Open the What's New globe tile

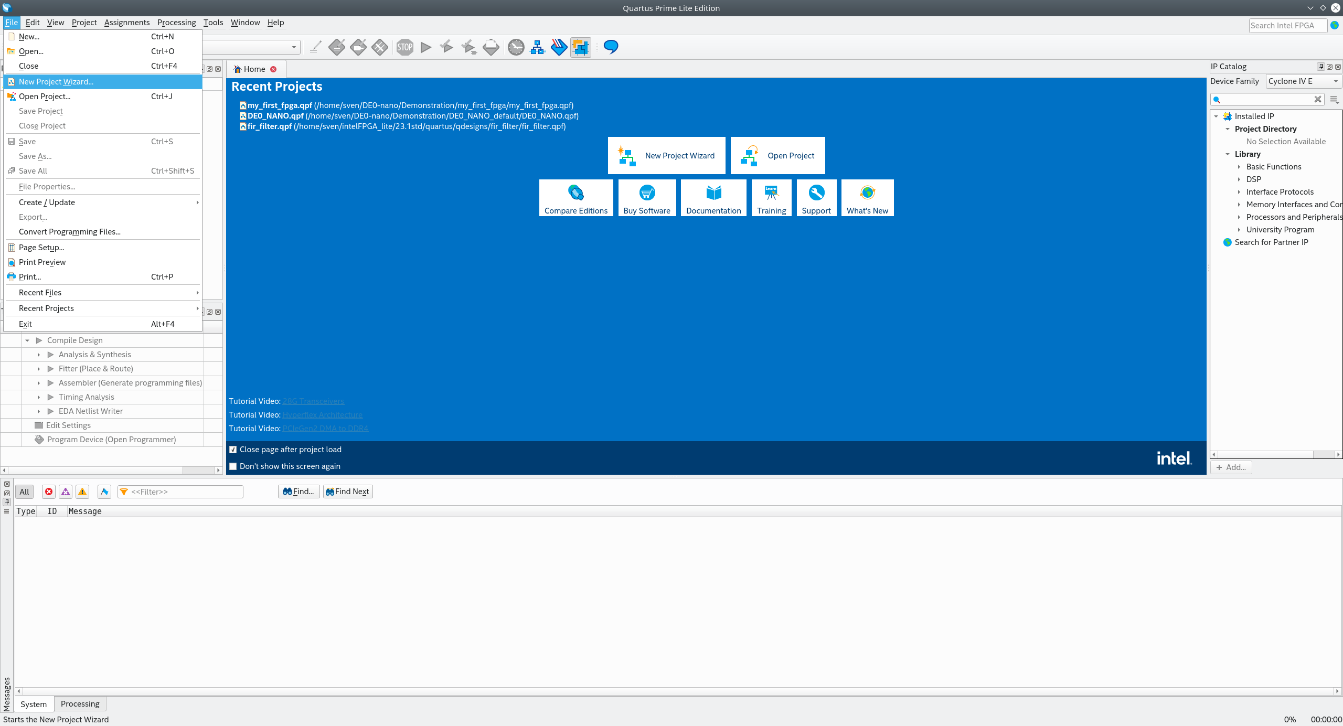tap(867, 198)
